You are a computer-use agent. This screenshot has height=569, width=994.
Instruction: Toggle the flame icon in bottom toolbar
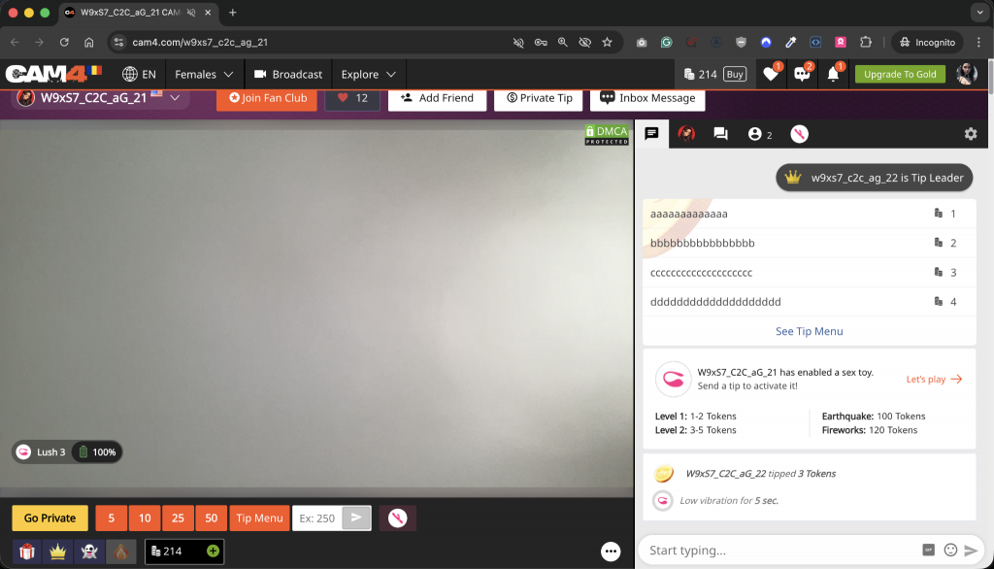point(121,551)
